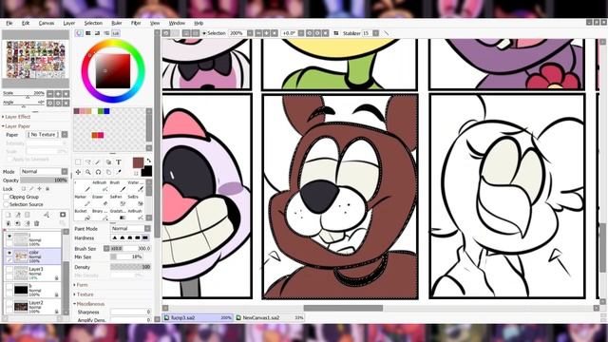Screen dimensions: 608x342
Task: Open the Layer menu
Action: point(69,23)
